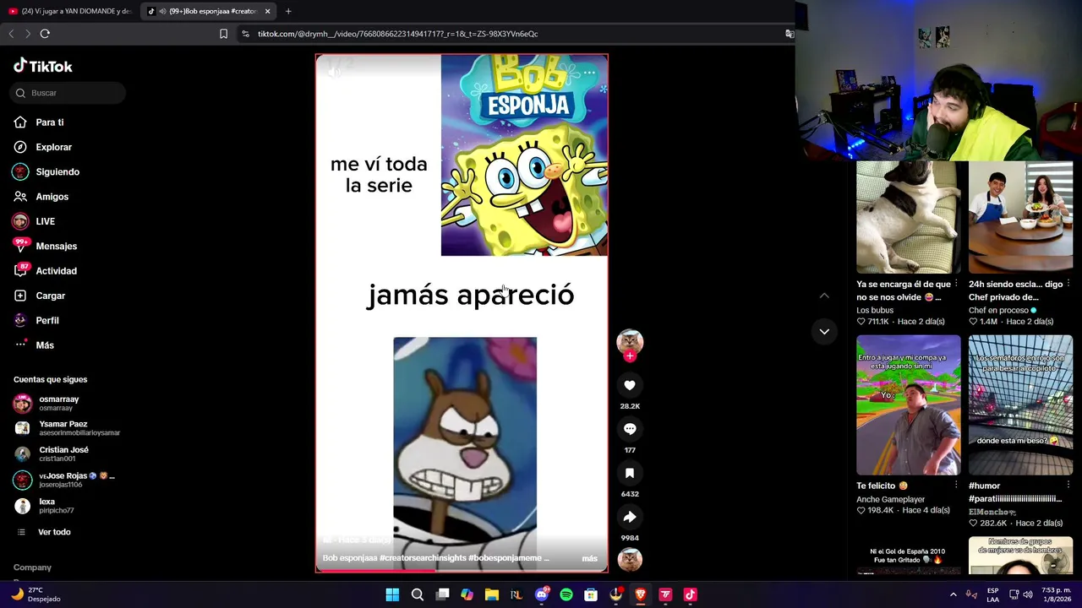Go to the Explorar page

[43, 147]
